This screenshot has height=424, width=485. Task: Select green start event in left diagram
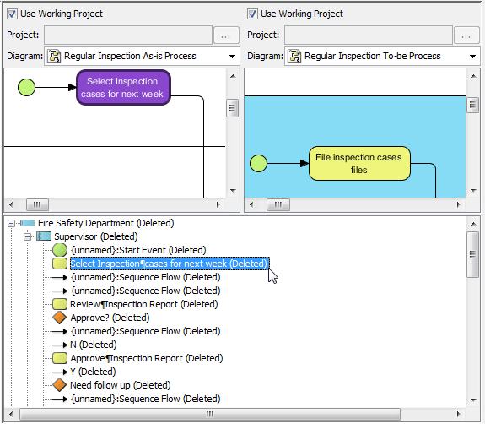pyautogui.click(x=27, y=87)
